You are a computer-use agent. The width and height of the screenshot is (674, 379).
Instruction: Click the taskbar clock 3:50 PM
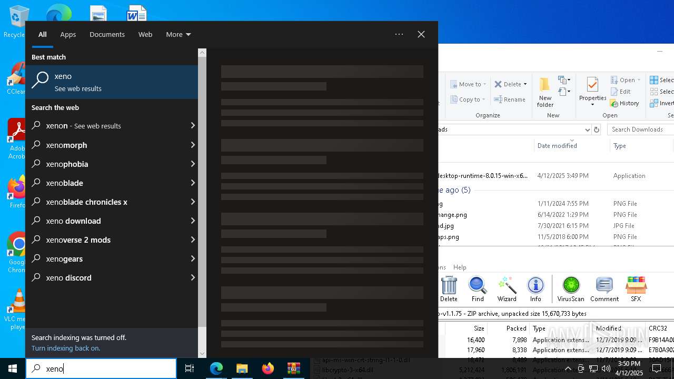[629, 368]
